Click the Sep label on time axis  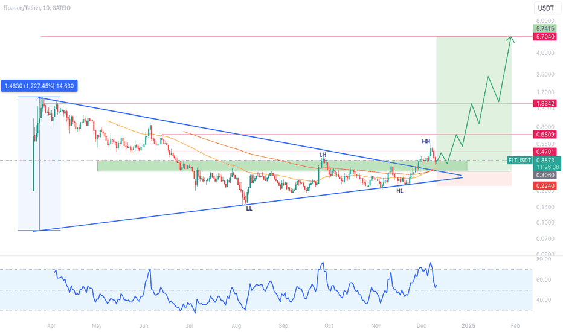click(283, 326)
